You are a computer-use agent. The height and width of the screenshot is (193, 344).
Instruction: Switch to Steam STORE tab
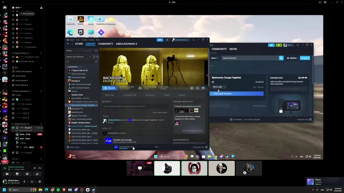pyautogui.click(x=79, y=44)
